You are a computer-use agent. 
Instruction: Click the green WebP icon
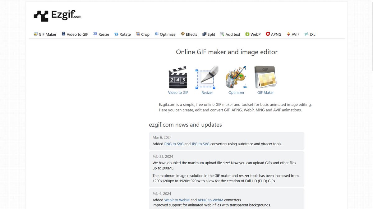pos(247,34)
